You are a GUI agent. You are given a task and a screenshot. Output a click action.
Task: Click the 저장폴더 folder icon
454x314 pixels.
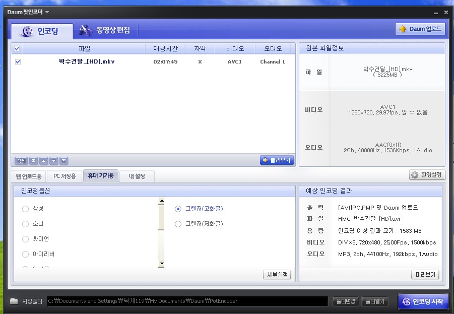(x=14, y=301)
